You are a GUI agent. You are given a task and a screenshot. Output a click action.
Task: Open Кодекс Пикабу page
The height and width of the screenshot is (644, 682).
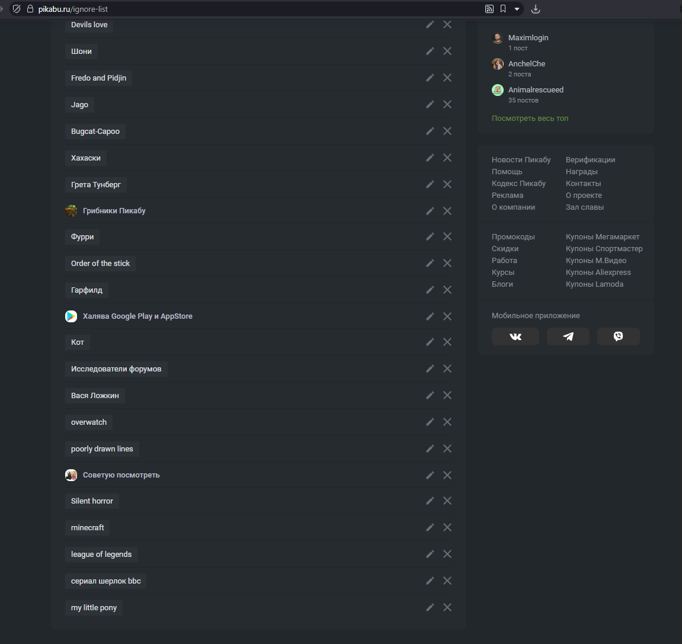pos(518,184)
